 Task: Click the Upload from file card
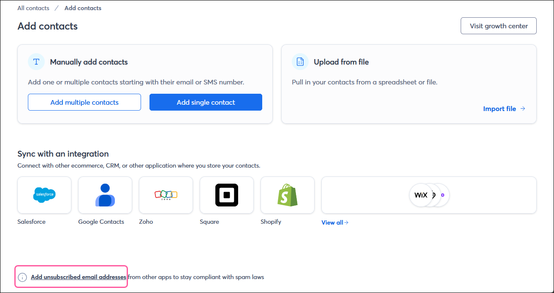click(x=408, y=83)
